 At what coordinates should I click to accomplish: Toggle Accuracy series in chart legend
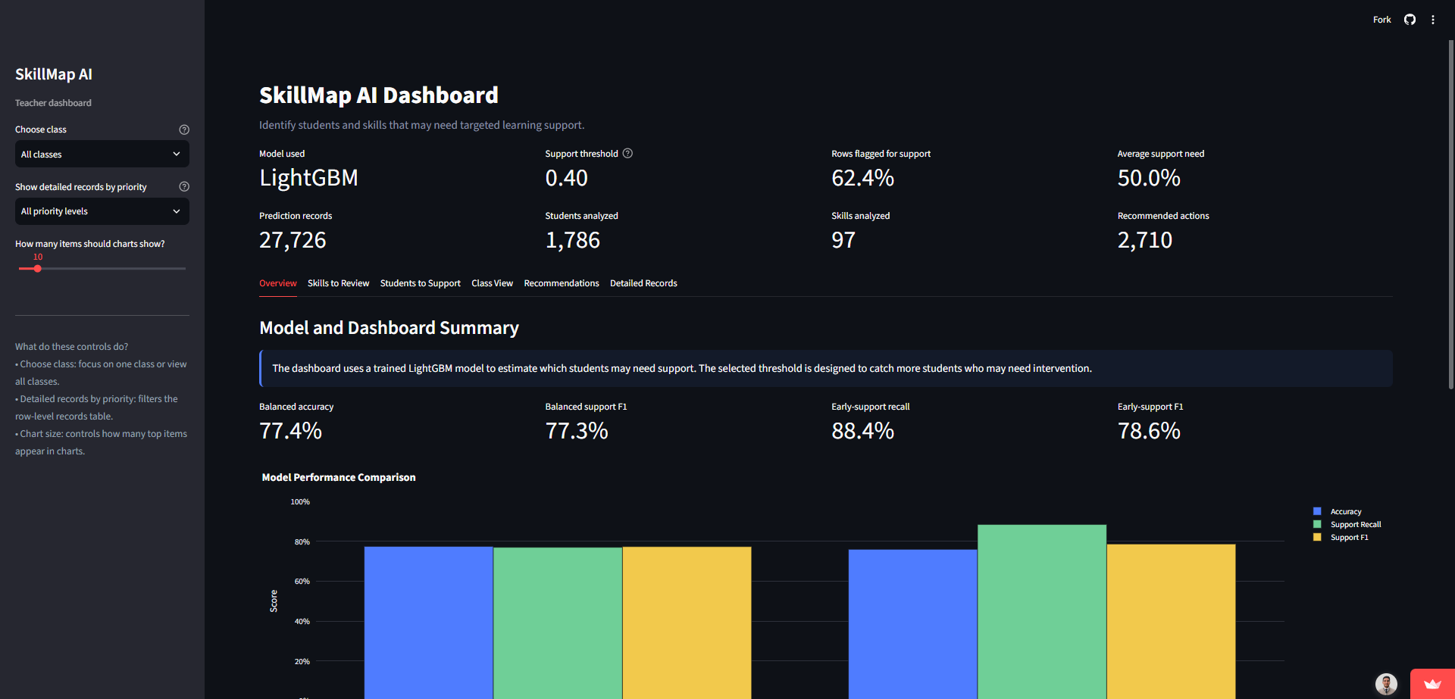pyautogui.click(x=1338, y=511)
